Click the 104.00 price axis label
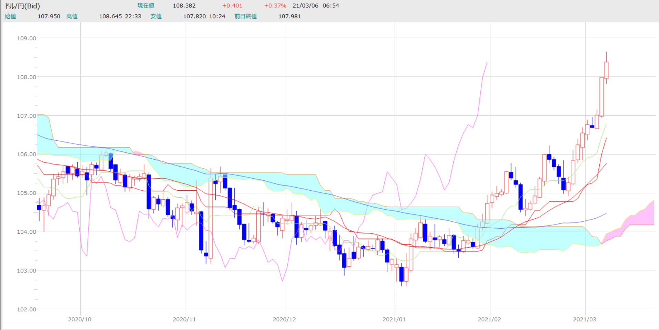This screenshot has height=330, width=659. 27,232
